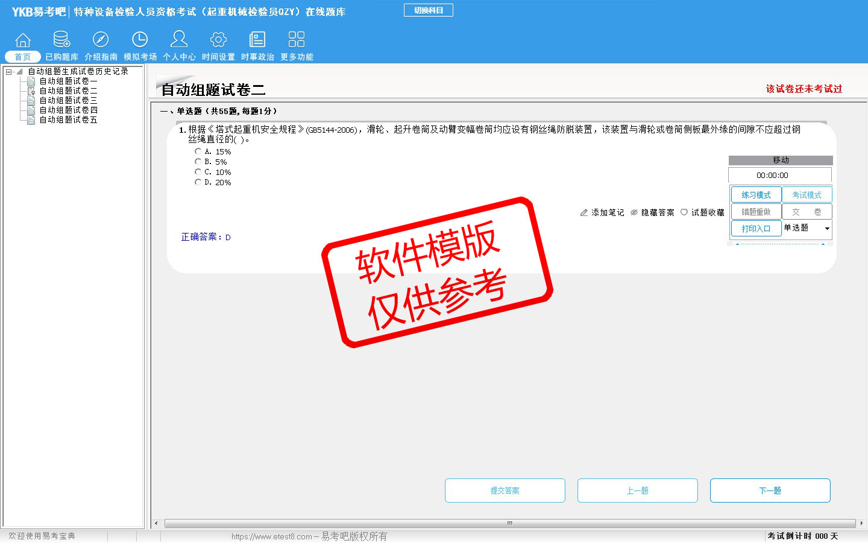Select answer option C. 10%
Viewport: 868px width, 543px height.
(x=198, y=172)
